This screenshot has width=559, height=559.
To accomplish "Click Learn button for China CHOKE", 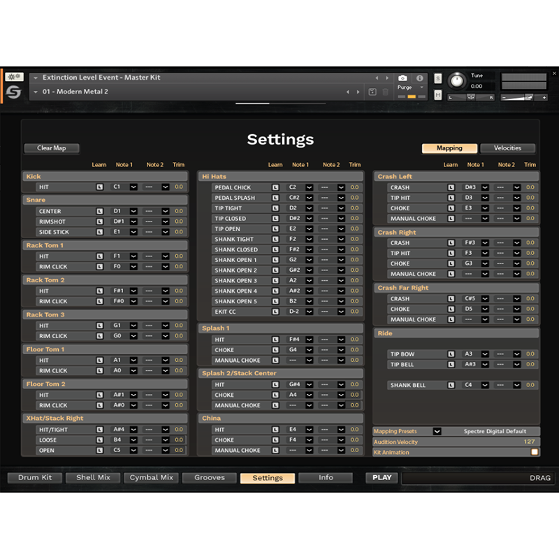I will (275, 440).
